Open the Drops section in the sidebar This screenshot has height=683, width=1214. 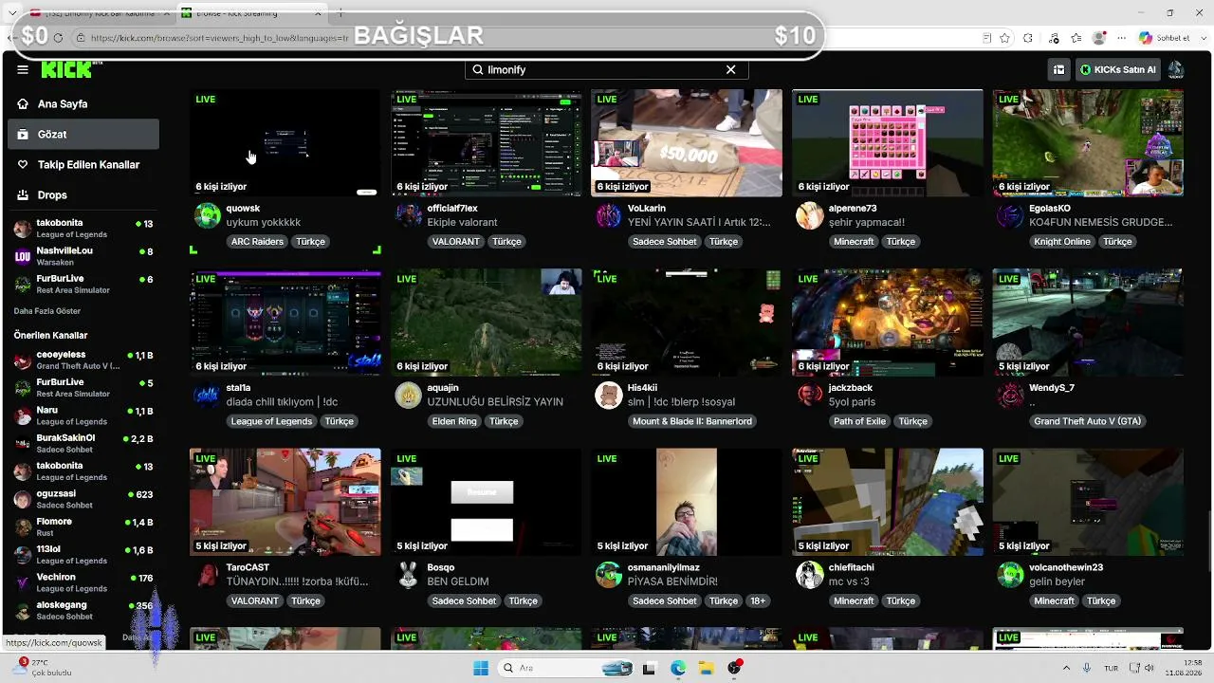pos(83,194)
